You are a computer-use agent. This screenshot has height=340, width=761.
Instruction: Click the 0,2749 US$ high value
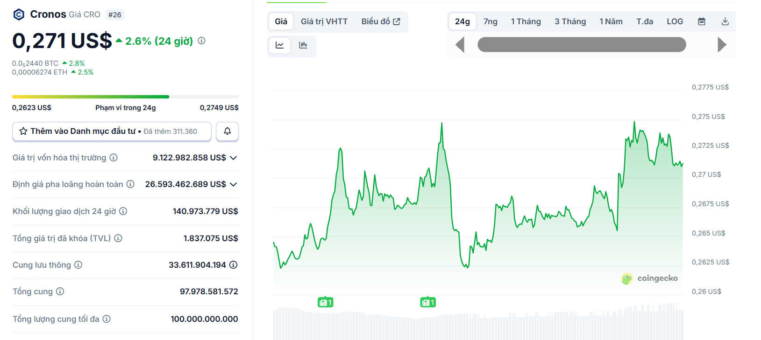click(219, 108)
